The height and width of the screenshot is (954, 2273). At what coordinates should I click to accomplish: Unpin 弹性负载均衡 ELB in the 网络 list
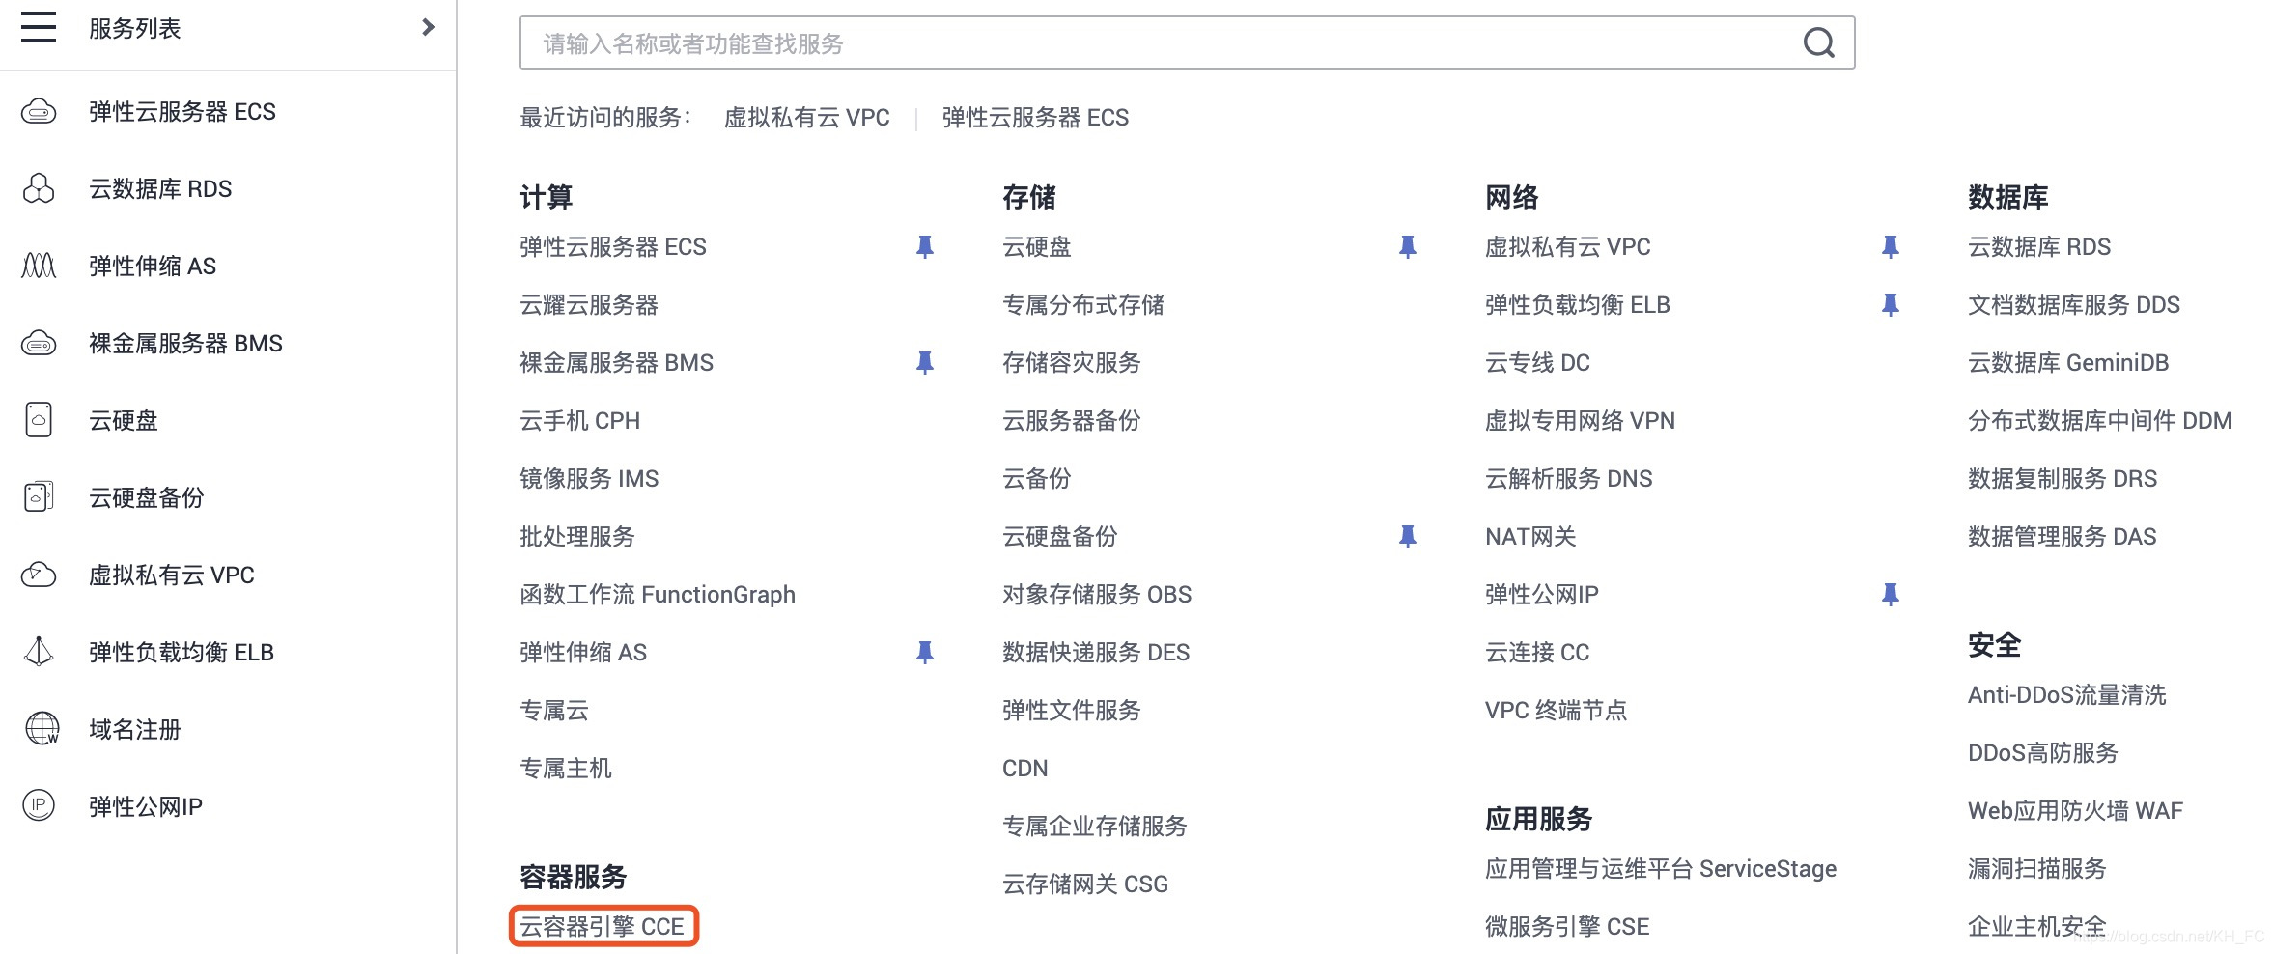point(1890,305)
